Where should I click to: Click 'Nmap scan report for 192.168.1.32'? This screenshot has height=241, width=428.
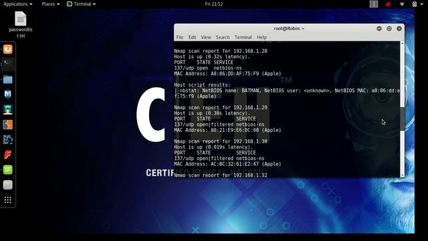pyautogui.click(x=221, y=175)
